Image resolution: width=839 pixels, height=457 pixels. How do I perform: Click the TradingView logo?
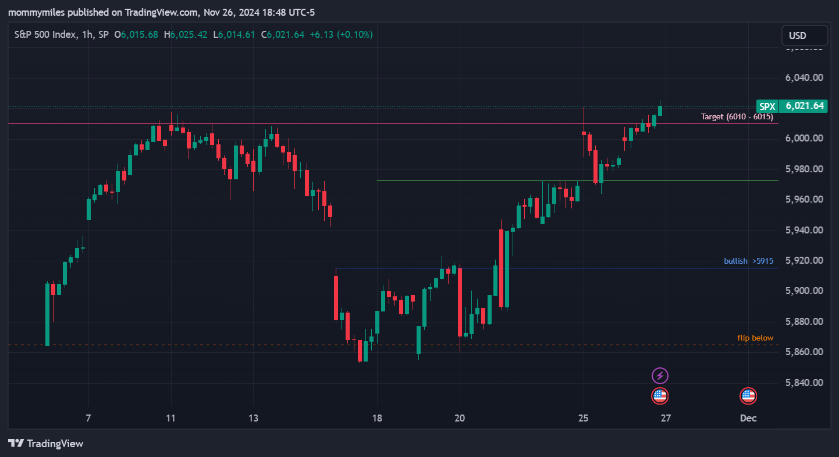tap(45, 444)
